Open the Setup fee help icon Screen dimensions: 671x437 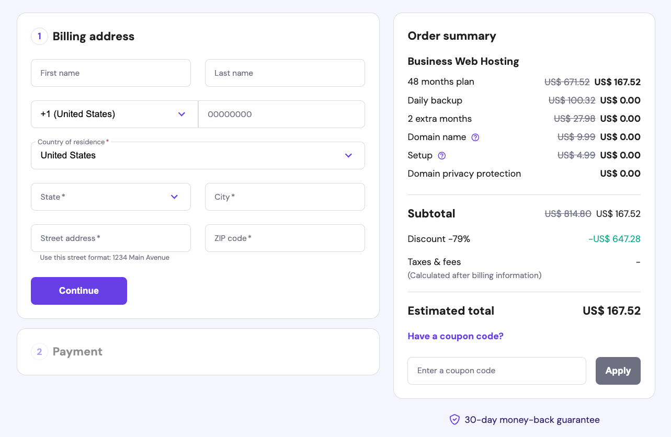[441, 156]
